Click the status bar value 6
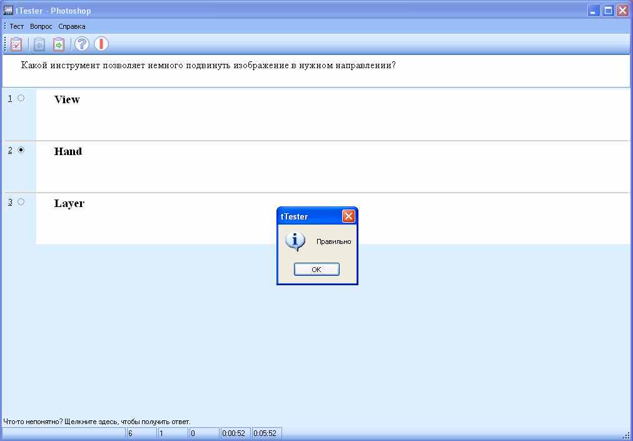The width and height of the screenshot is (633, 441). (130, 433)
